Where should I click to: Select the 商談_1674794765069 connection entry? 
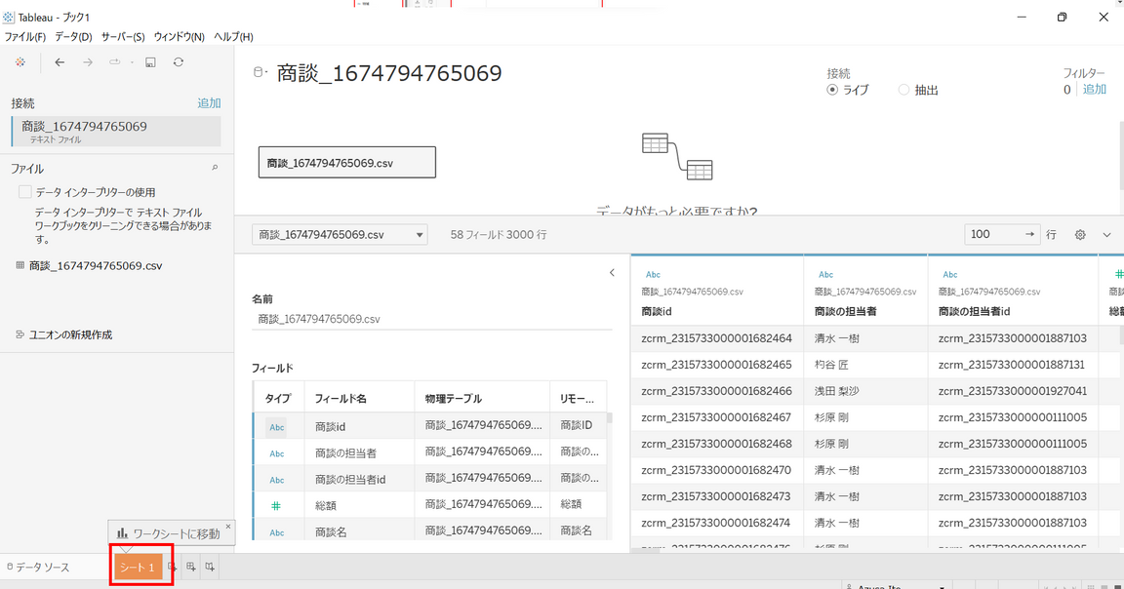tap(116, 131)
